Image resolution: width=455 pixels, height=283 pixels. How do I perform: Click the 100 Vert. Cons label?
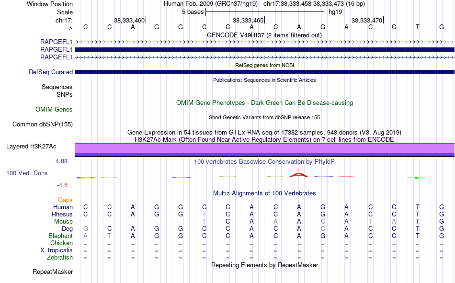pos(27,173)
